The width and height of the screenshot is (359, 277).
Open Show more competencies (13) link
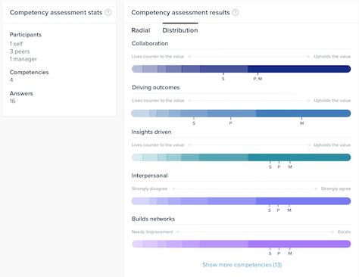[242, 265]
